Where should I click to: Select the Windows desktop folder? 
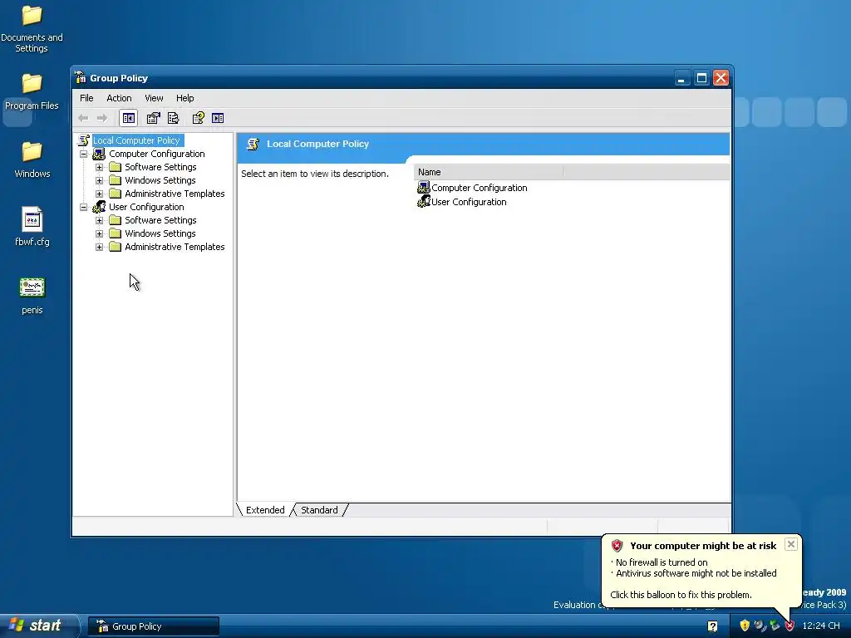[32, 160]
